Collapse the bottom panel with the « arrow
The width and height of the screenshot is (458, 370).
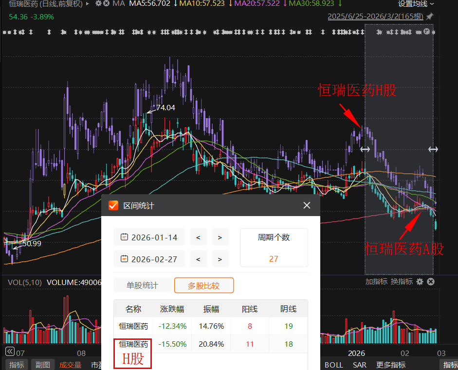pyautogui.click(x=9, y=351)
